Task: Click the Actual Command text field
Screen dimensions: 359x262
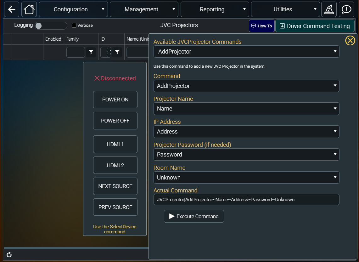Action: click(x=246, y=200)
